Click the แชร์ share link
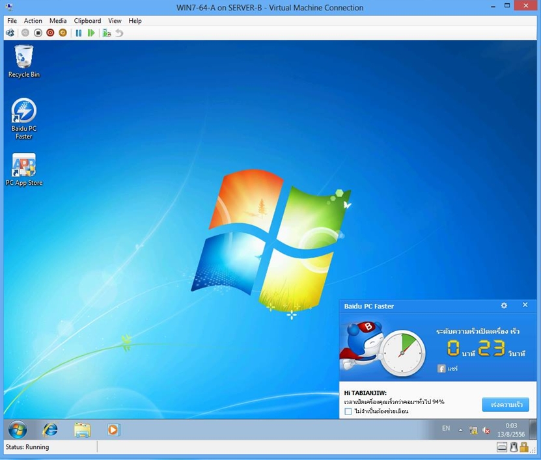The image size is (541, 460). tap(452, 369)
